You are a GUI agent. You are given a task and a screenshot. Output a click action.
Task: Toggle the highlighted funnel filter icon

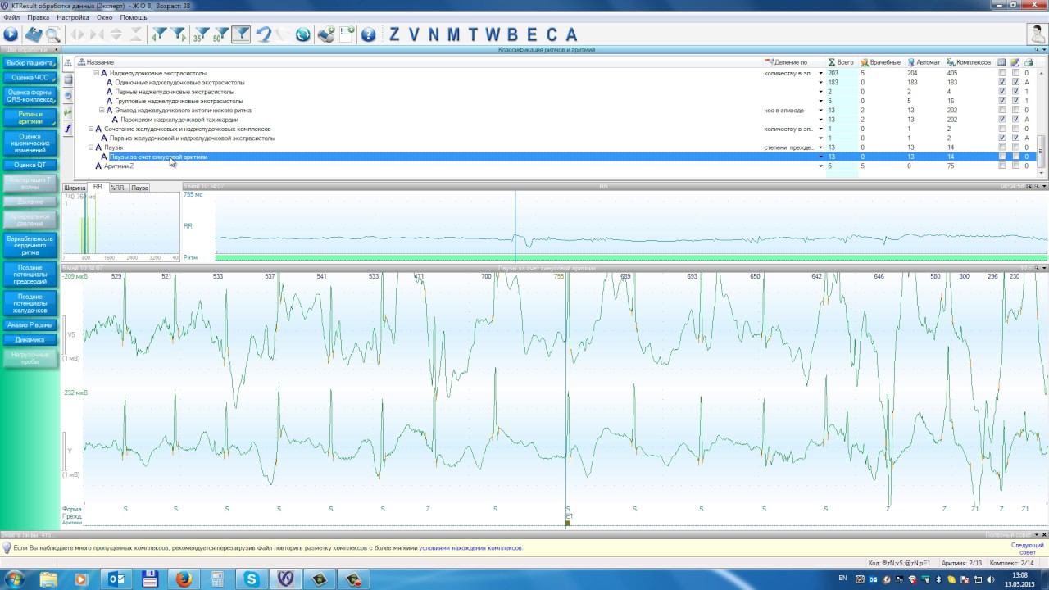[x=241, y=34]
